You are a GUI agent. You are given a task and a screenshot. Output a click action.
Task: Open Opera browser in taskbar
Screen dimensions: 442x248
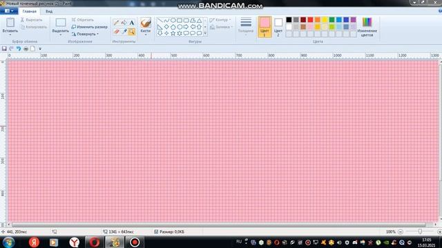(x=95, y=242)
